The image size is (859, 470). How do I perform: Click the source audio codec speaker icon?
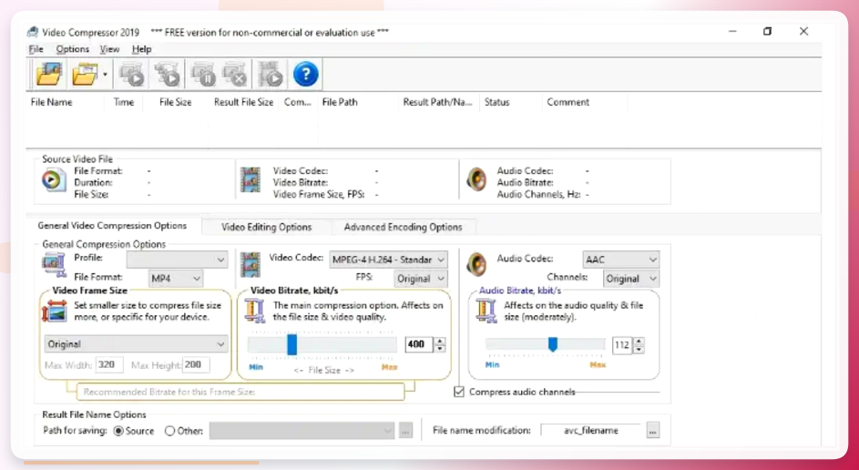point(476,179)
